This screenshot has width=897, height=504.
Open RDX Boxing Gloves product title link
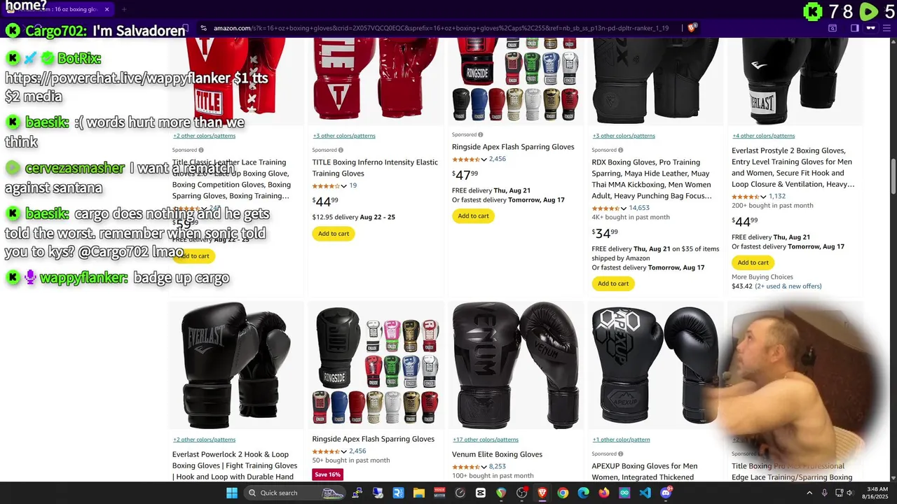pyautogui.click(x=652, y=179)
